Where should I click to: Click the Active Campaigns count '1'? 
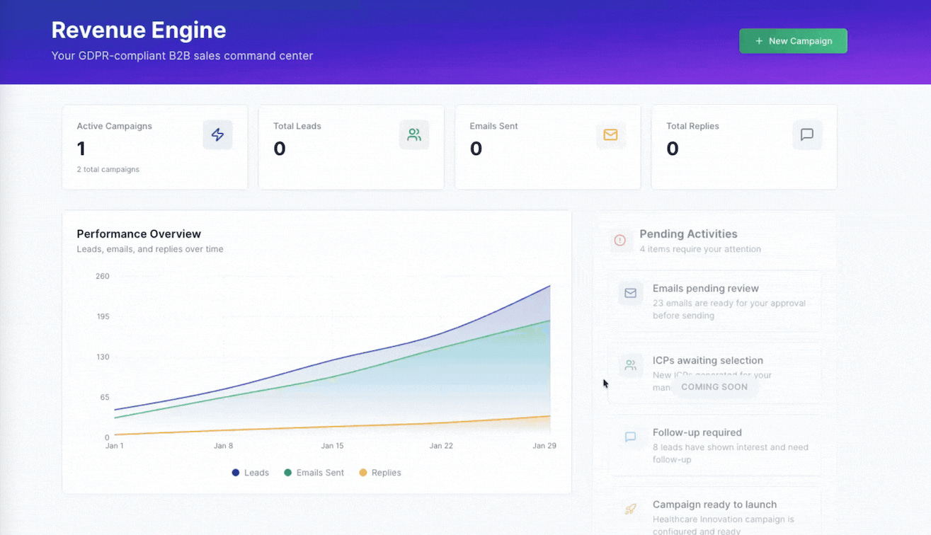pos(81,149)
